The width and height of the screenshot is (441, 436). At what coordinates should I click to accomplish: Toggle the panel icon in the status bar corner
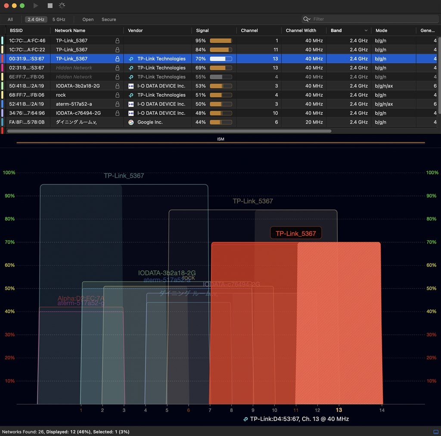tap(436, 432)
